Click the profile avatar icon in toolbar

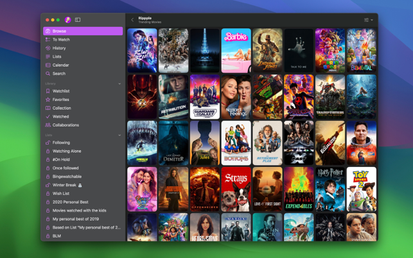point(67,20)
